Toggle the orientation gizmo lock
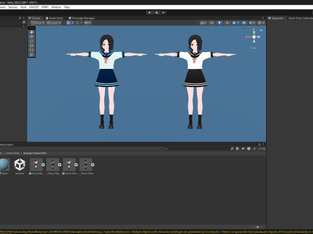Screen dimensions: 313x234 pyautogui.click(x=261, y=31)
